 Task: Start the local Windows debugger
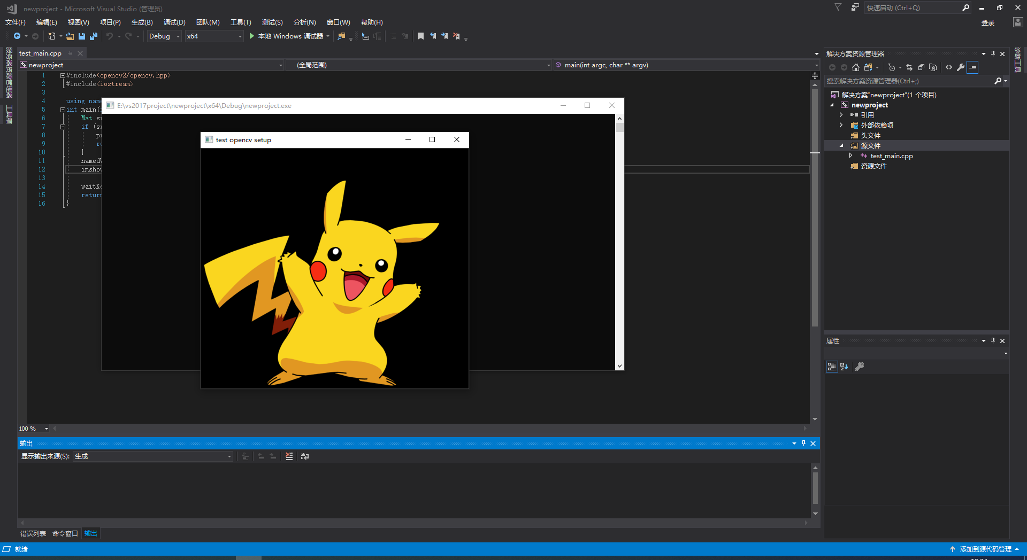pos(286,36)
